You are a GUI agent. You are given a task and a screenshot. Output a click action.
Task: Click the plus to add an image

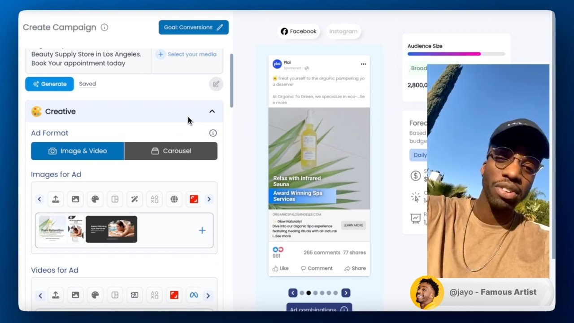coord(202,230)
